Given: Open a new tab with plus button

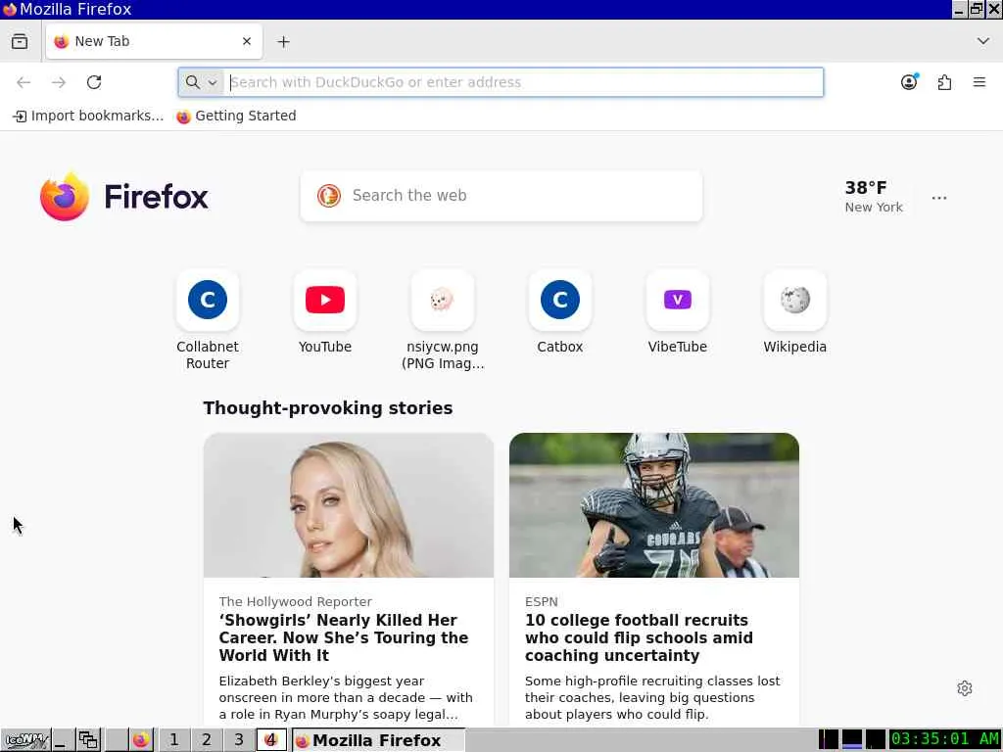Looking at the screenshot, I should pyautogui.click(x=283, y=41).
